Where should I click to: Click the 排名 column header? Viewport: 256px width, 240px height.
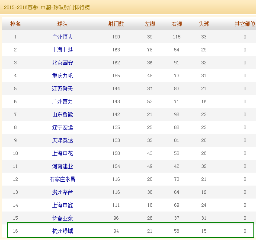pos(15,24)
